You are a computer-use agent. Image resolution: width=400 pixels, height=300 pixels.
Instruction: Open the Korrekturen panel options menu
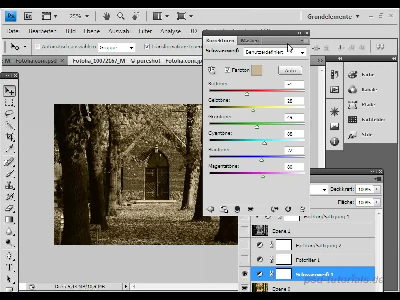(304, 40)
